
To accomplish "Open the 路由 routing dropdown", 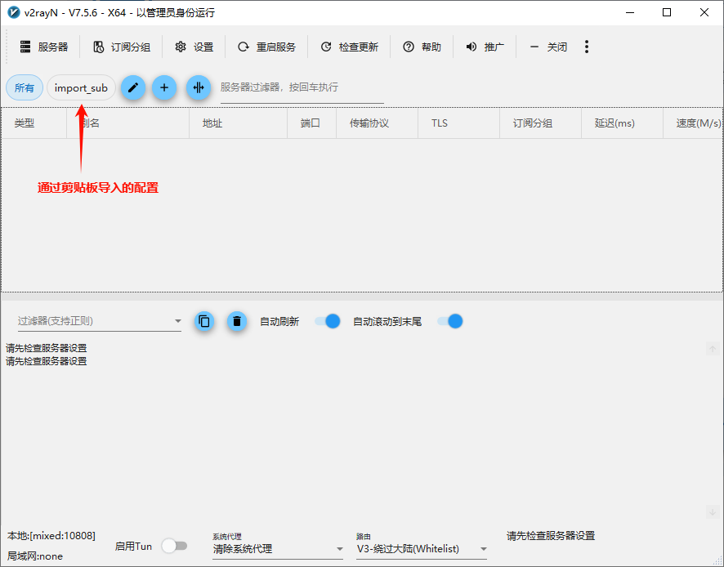I will [x=422, y=548].
